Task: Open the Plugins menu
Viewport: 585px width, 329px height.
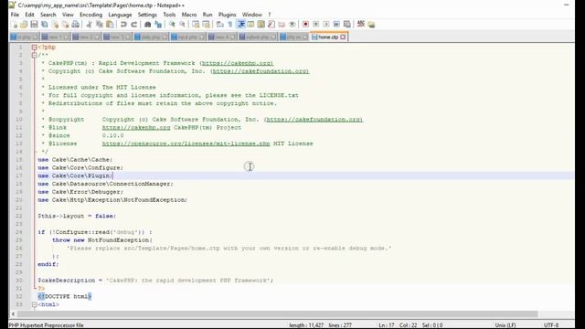Action: coord(228,15)
